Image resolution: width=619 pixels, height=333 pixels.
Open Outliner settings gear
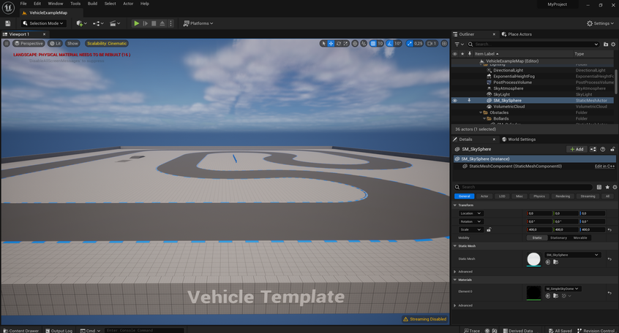click(614, 44)
